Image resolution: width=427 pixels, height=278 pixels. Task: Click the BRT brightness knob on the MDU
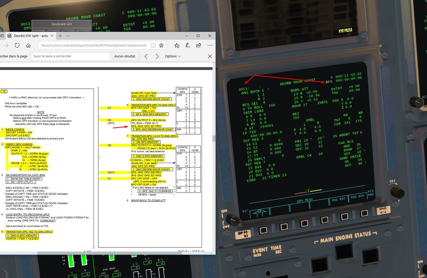click(397, 192)
